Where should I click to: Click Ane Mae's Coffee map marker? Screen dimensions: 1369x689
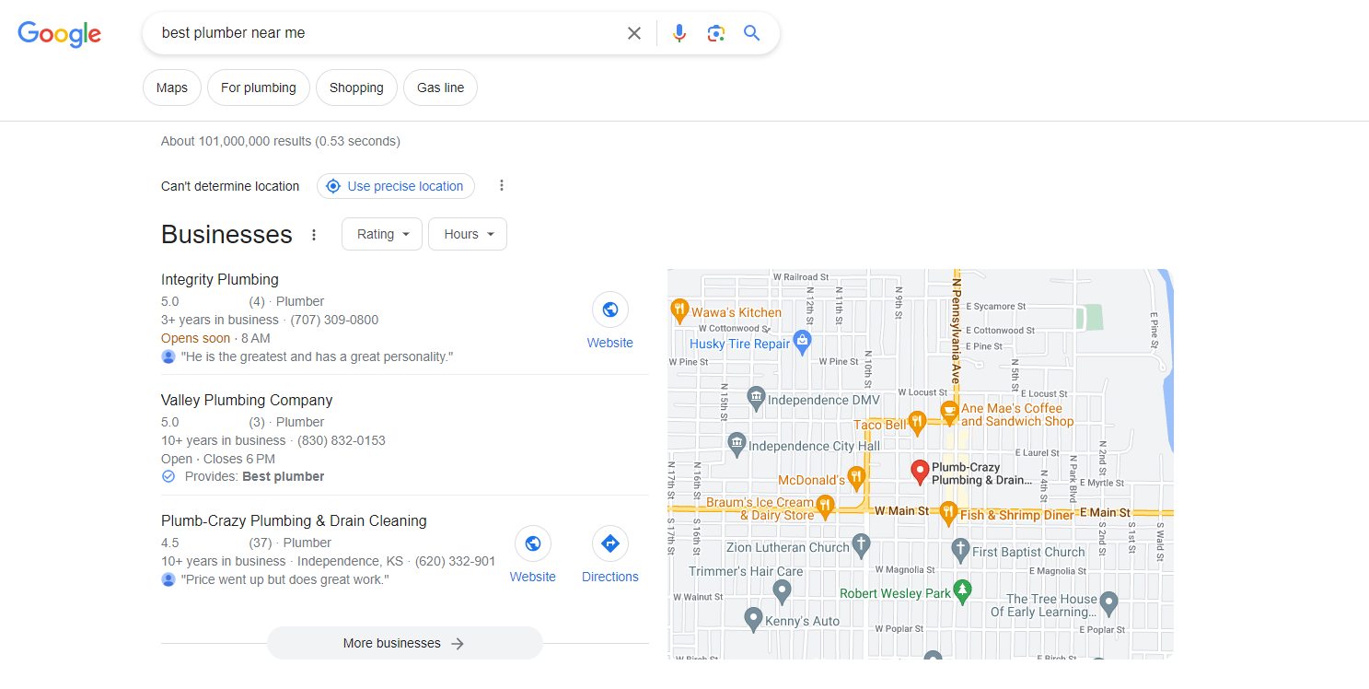949,413
